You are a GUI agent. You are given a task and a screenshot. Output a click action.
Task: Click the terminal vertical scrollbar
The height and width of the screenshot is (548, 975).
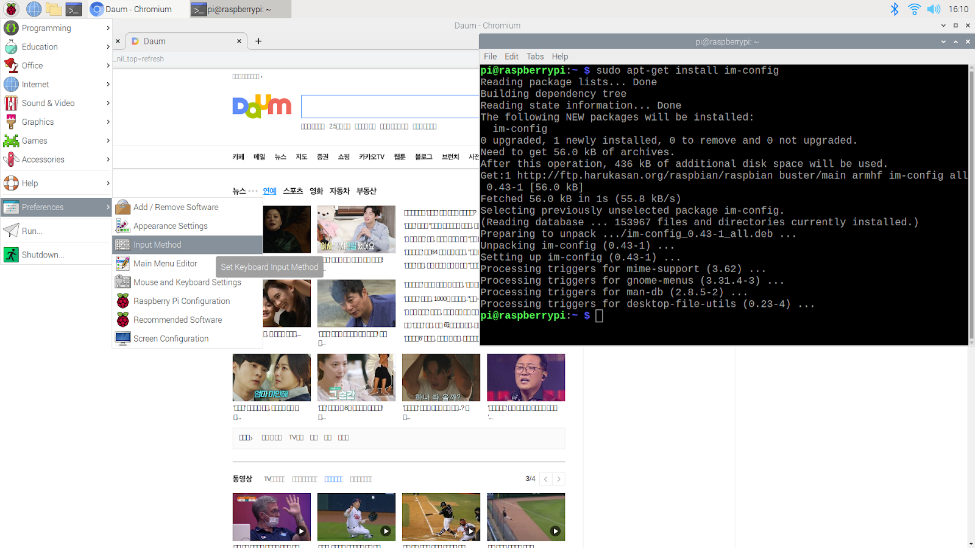coord(971,204)
